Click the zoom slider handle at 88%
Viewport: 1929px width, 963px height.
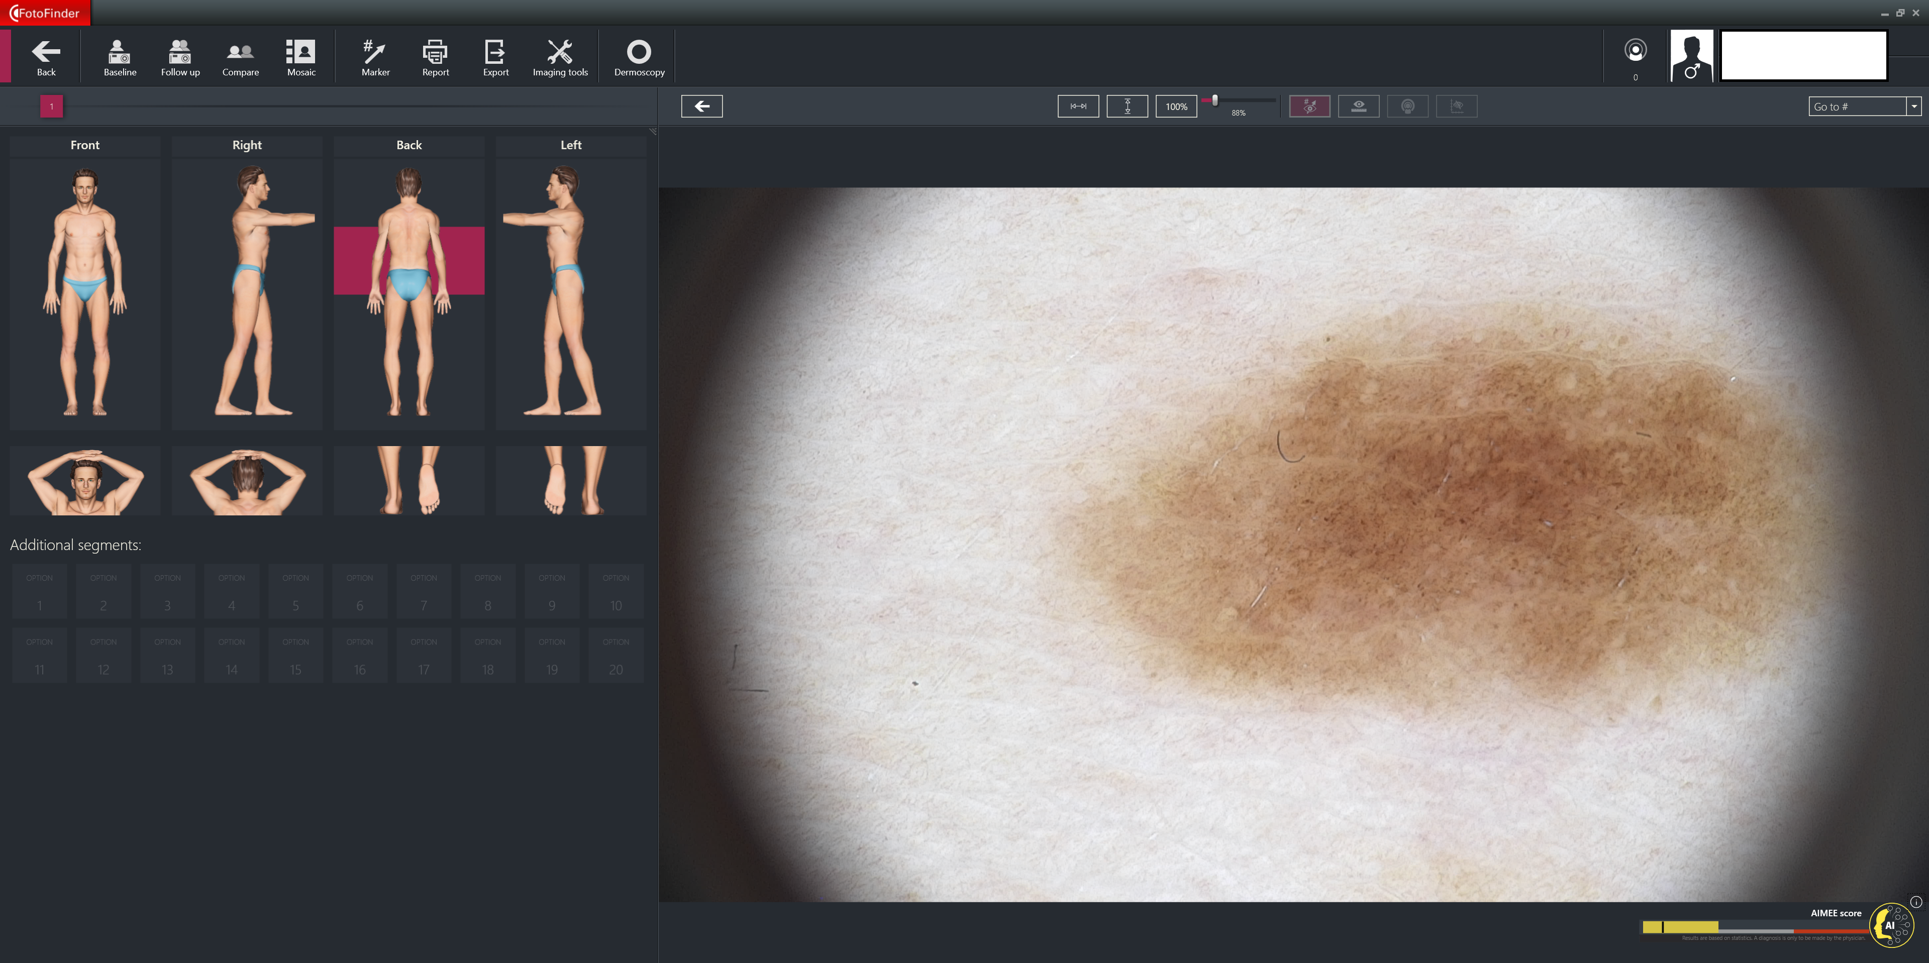point(1214,100)
